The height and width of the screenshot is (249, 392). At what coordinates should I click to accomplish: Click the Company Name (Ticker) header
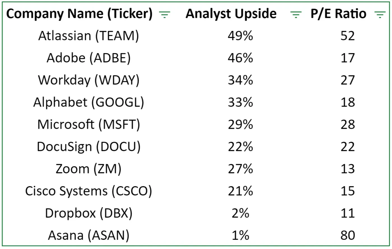pyautogui.click(x=80, y=14)
